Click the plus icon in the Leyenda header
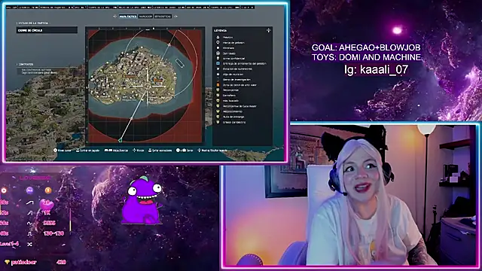The height and width of the screenshot is (271, 482). click(268, 30)
